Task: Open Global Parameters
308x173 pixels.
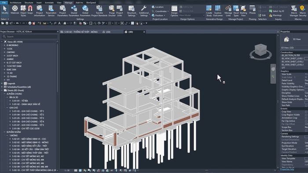Action: [x=85, y=11]
